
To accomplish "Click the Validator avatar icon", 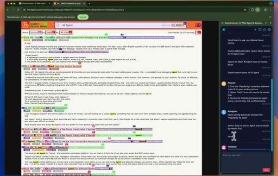I will pos(224,147).
